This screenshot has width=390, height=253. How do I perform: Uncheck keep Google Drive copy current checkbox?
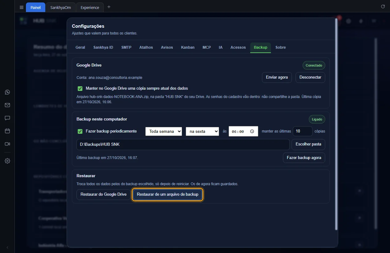[80, 88]
